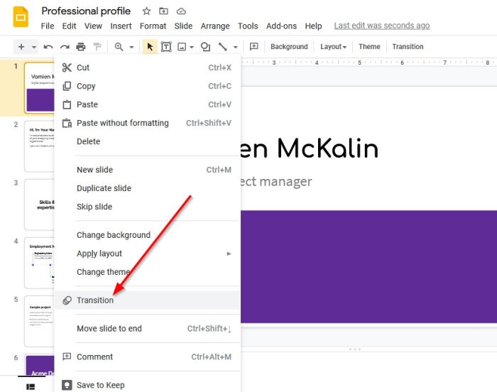Select the Shape tool icon
The width and height of the screenshot is (497, 392).
205,47
